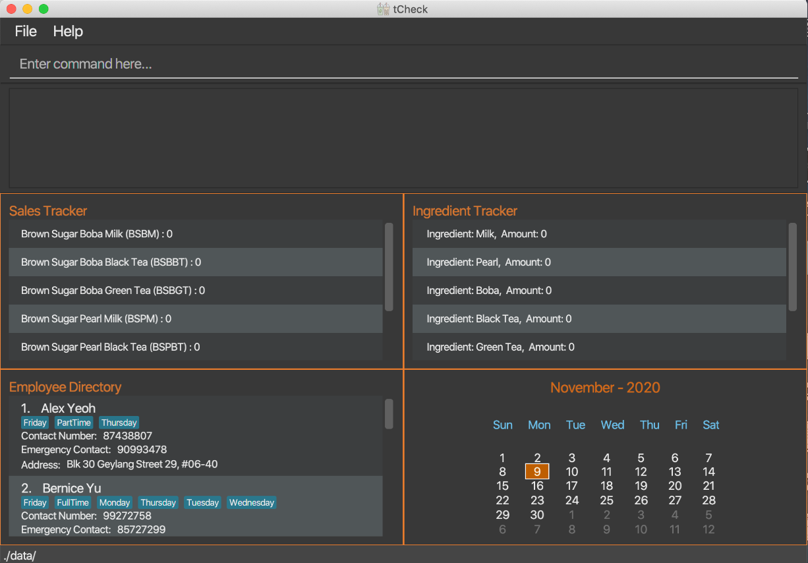The height and width of the screenshot is (563, 808).
Task: Focus the 'Enter command here...' input field
Action: (403, 64)
